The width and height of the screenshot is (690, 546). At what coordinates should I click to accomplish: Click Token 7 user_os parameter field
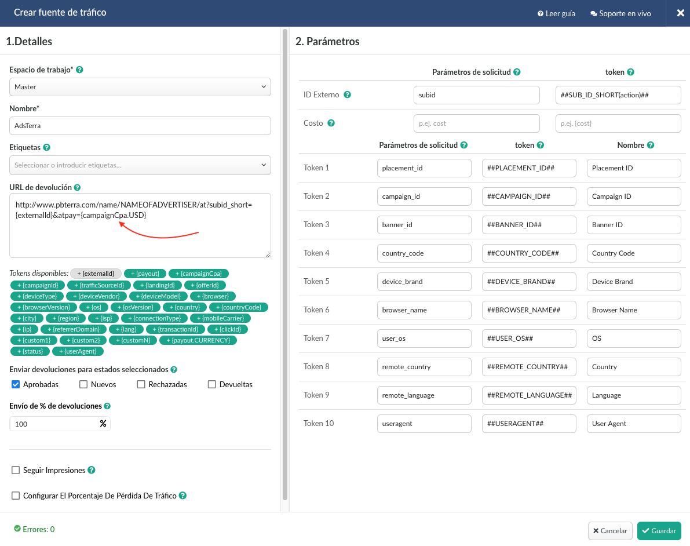click(424, 338)
